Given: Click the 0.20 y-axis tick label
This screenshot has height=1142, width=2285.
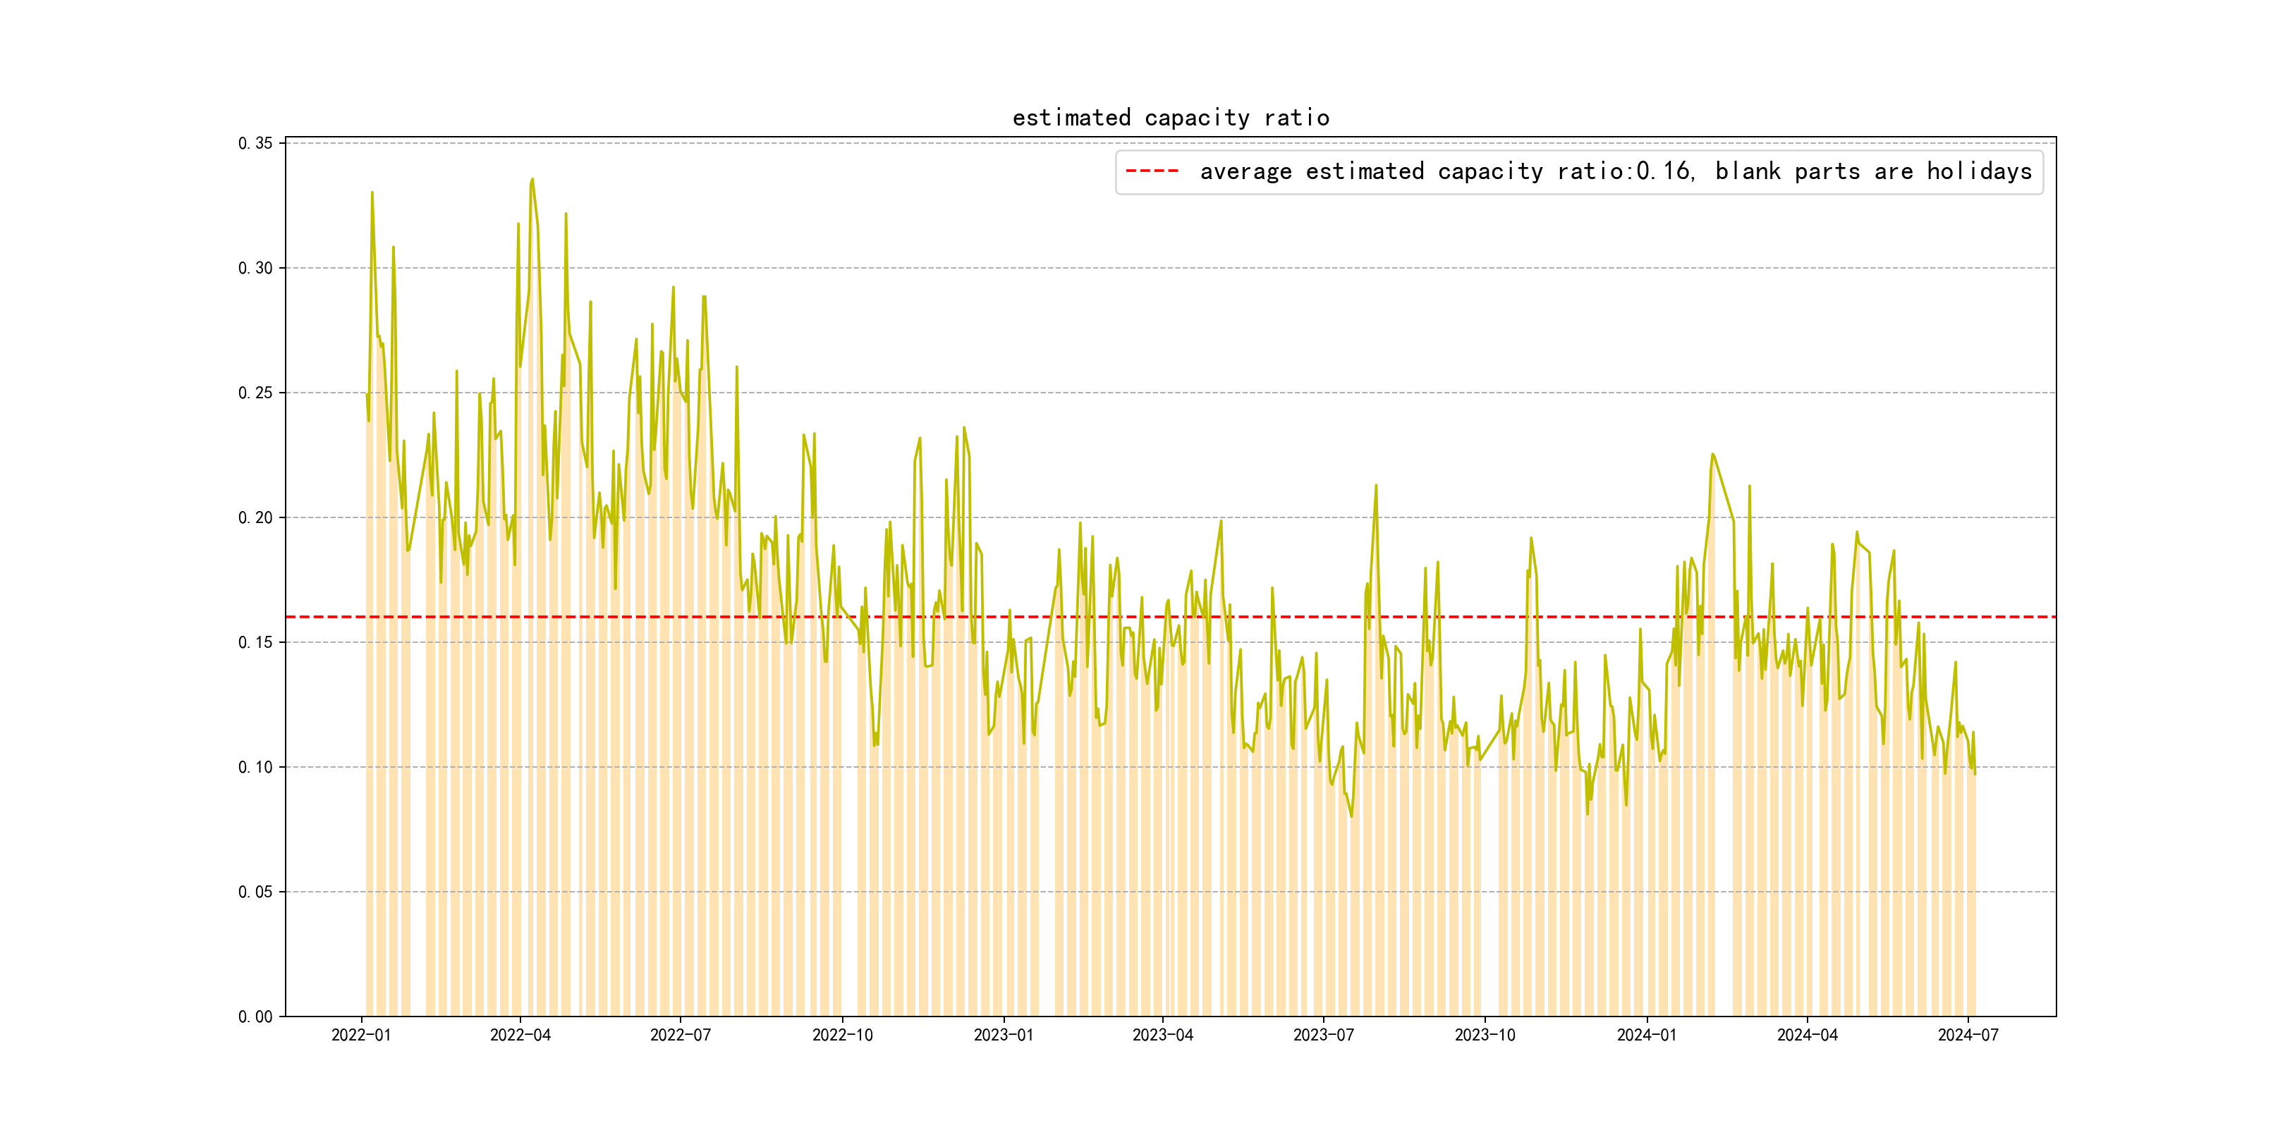Looking at the screenshot, I should 255,518.
